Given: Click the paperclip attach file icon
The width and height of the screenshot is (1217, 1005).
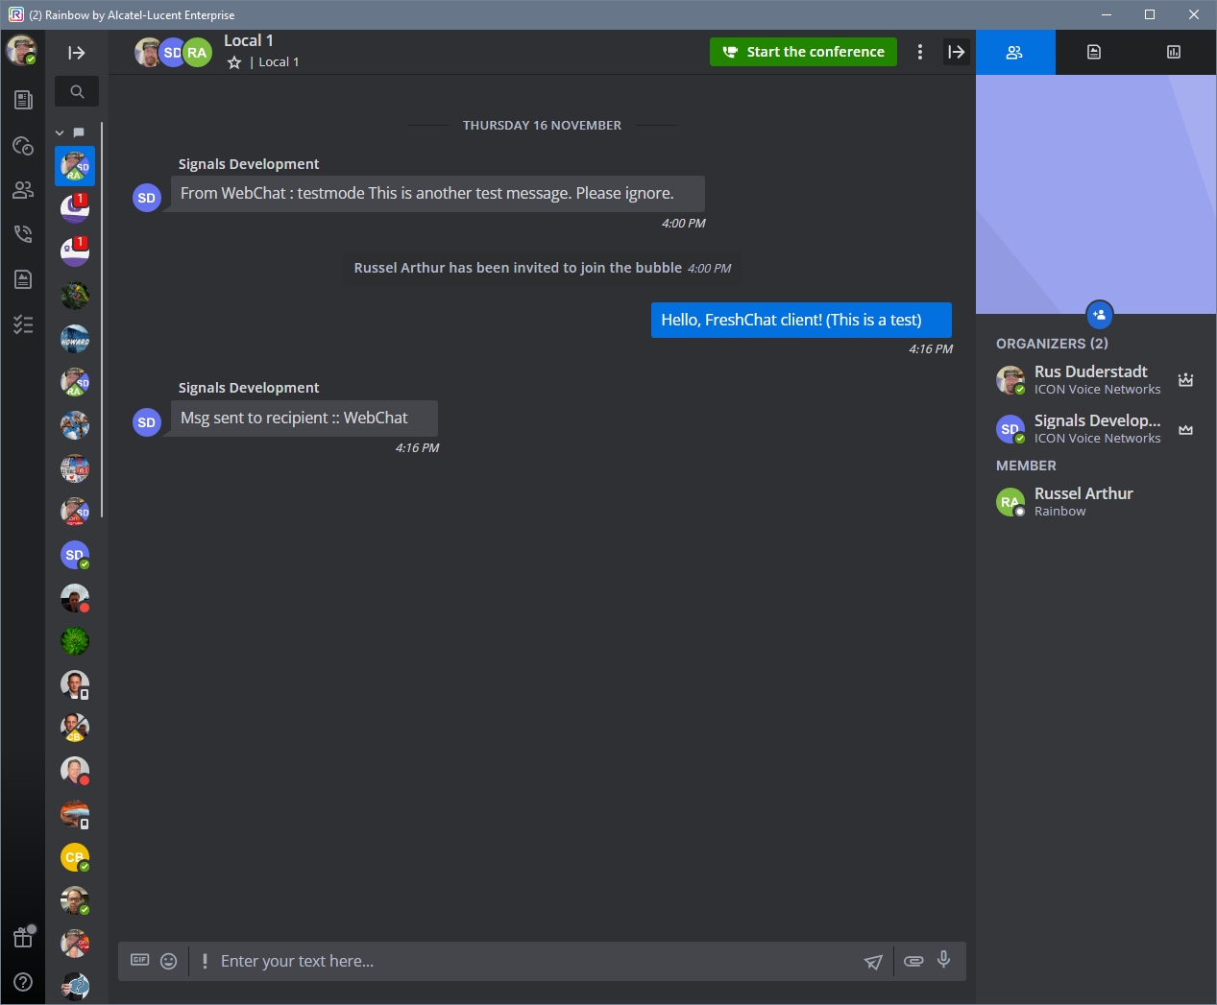Looking at the screenshot, I should [x=913, y=961].
